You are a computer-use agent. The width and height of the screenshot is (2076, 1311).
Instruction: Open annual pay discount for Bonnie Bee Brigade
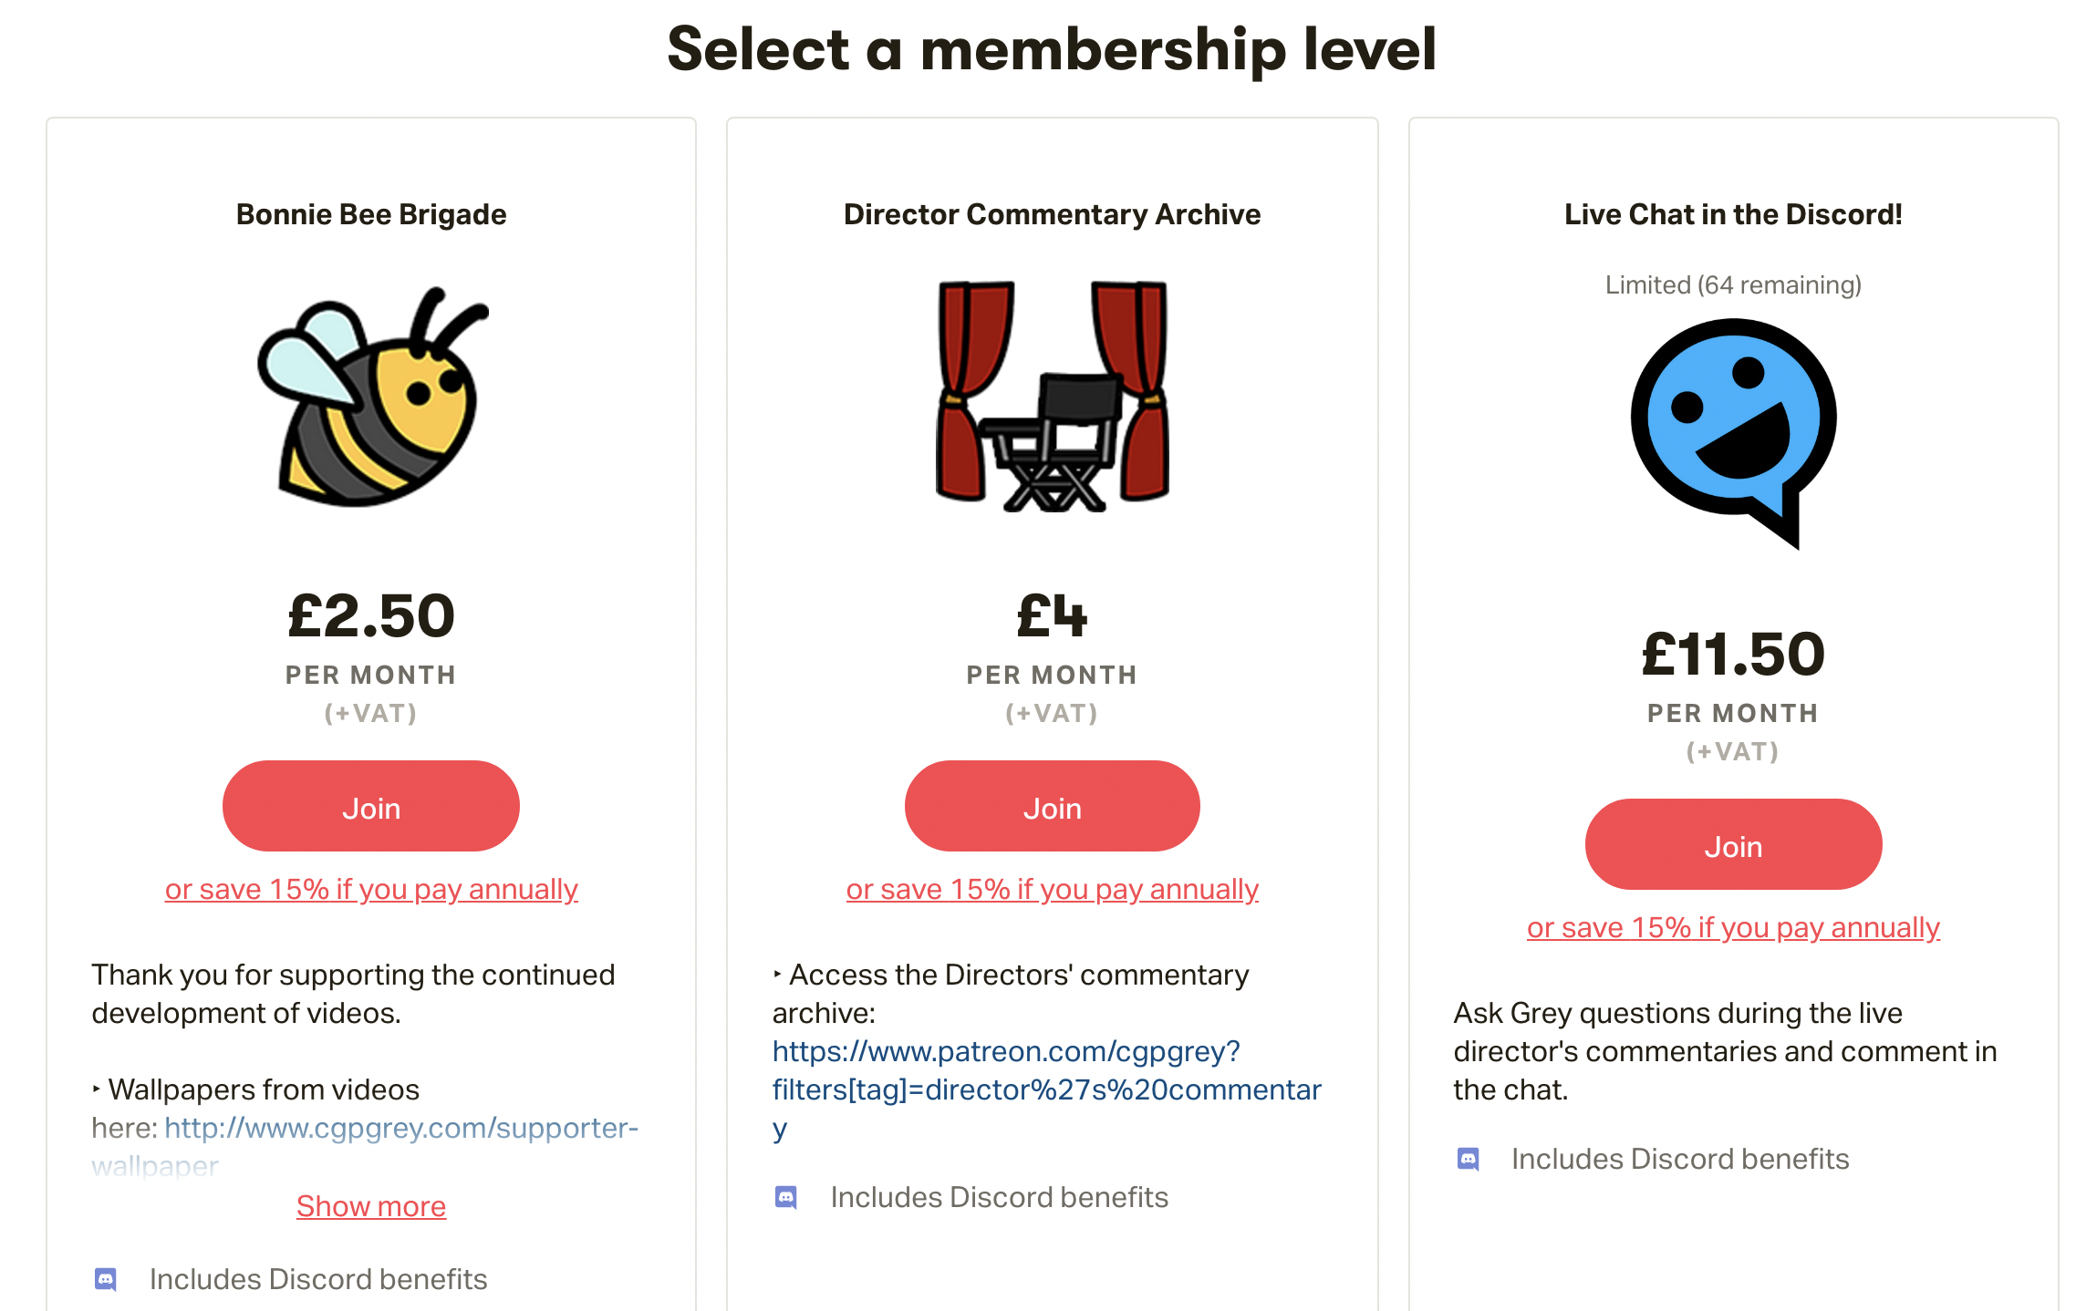(x=371, y=889)
